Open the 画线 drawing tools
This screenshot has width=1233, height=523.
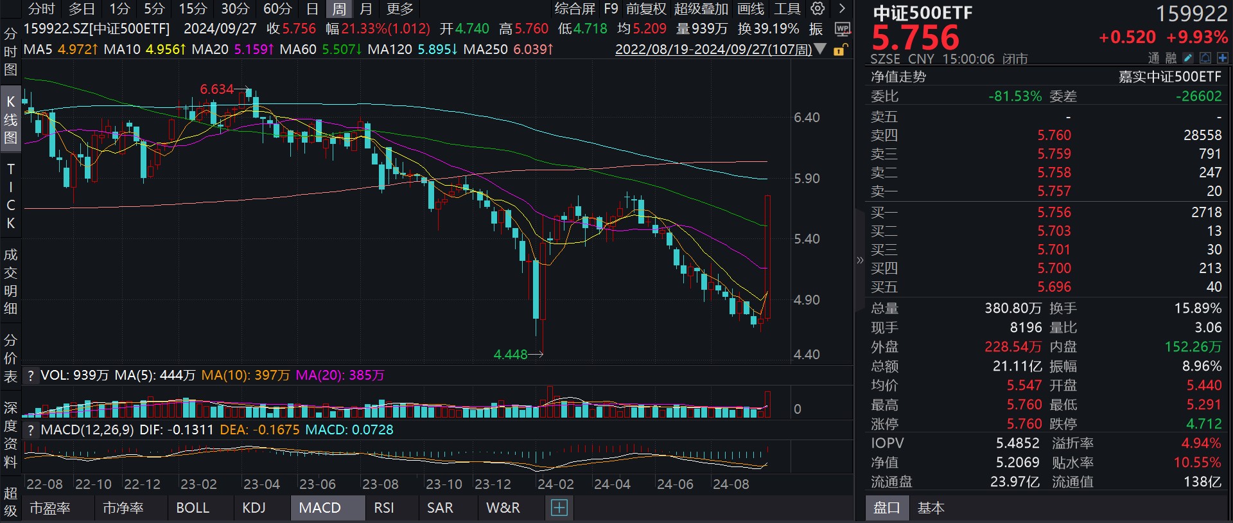[x=751, y=9]
